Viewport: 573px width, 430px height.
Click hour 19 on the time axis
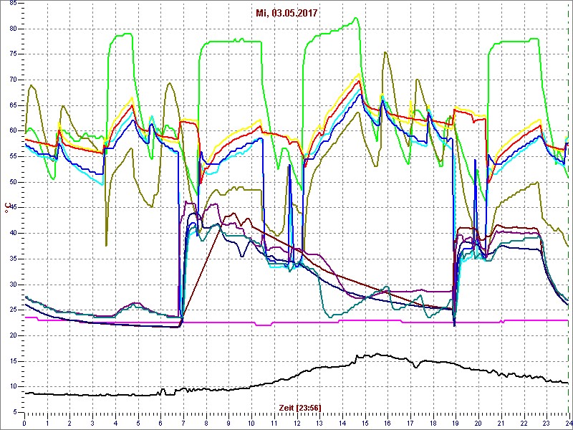click(456, 423)
